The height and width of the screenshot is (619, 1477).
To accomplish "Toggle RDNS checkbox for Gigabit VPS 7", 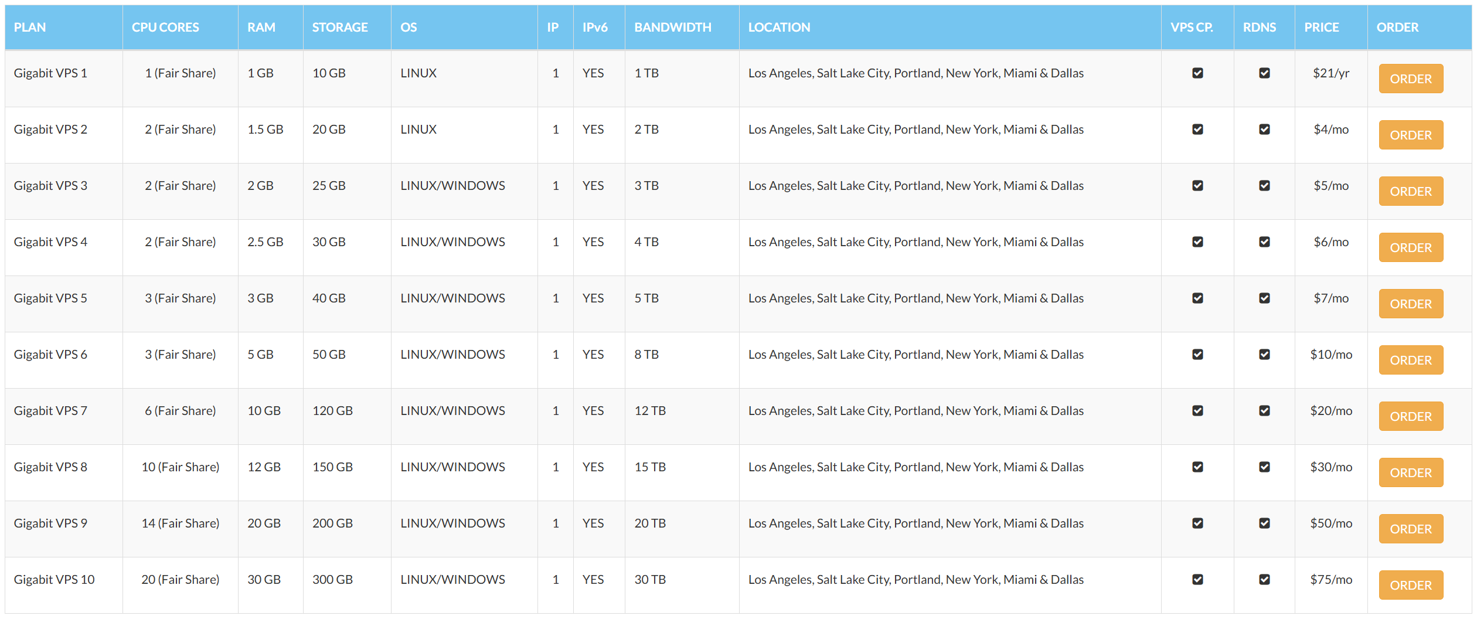I will click(x=1264, y=410).
